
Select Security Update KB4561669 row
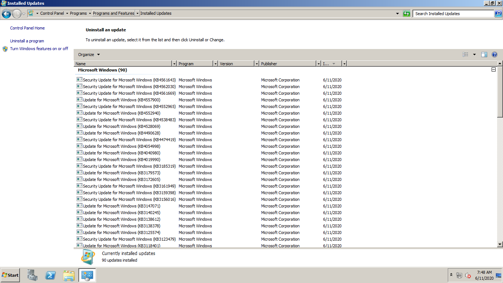coord(209,93)
